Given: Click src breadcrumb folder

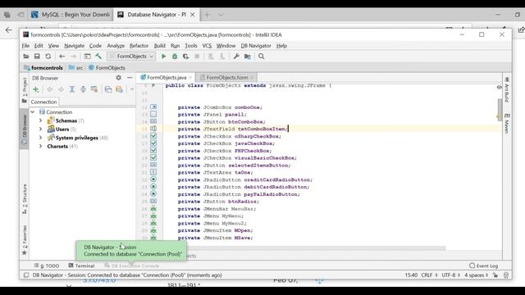Looking at the screenshot, I should point(75,67).
